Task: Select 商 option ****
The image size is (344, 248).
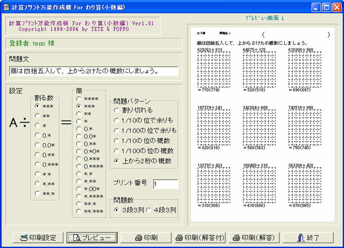Action: (87, 99)
